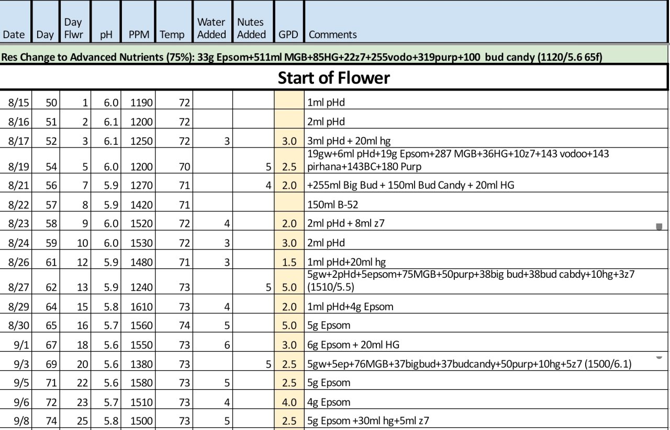Click the 'Water Added' column header

click(x=213, y=22)
